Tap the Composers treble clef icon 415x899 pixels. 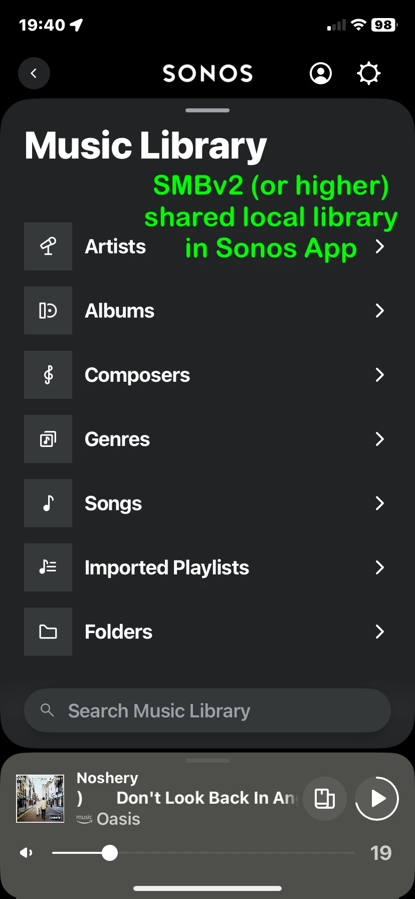coord(48,375)
